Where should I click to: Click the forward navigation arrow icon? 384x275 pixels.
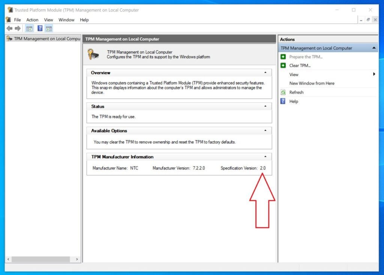18,28
